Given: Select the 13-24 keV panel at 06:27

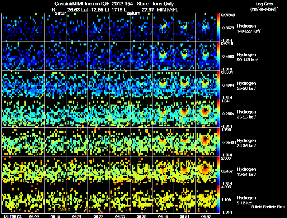Looking at the screenshot, I should (98, 170).
